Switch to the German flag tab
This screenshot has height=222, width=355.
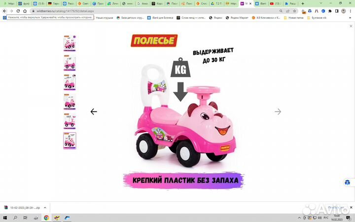click(53, 3)
